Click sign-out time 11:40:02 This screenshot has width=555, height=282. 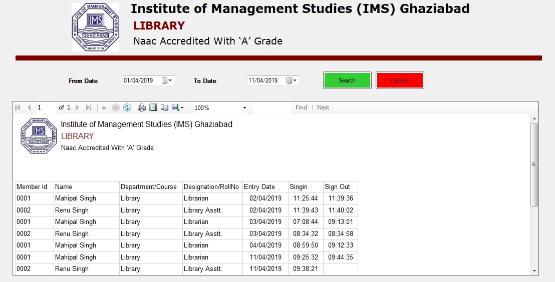point(341,210)
